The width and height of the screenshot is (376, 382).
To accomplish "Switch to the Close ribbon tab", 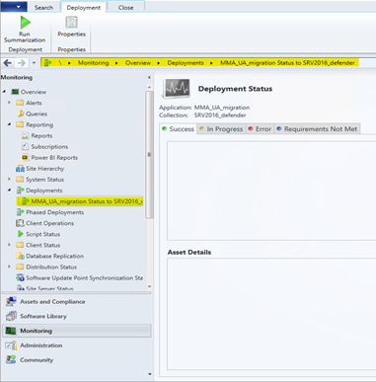I will point(125,7).
